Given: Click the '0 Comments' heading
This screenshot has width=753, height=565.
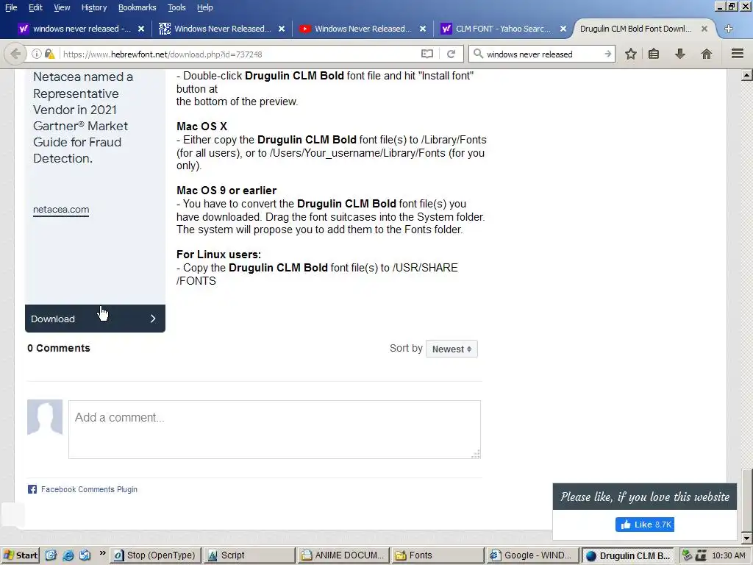Looking at the screenshot, I should [59, 348].
